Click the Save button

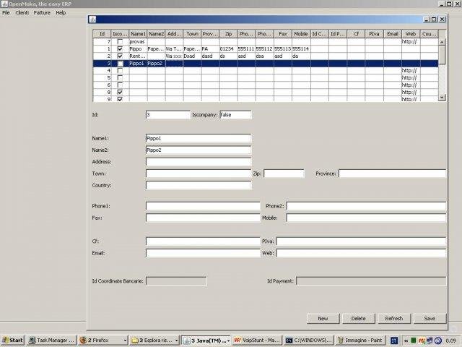click(430, 319)
